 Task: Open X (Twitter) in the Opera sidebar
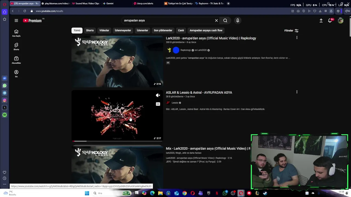(x=4, y=108)
